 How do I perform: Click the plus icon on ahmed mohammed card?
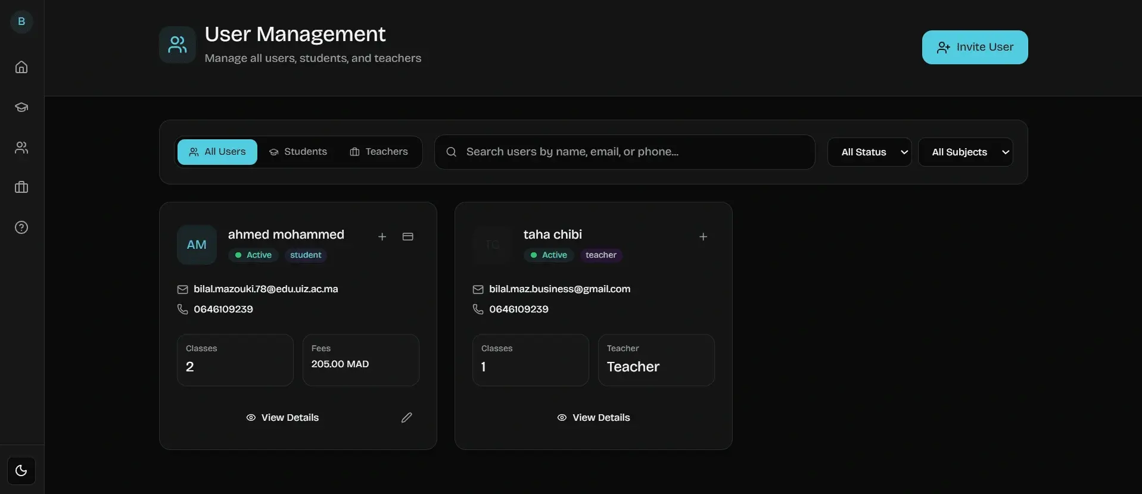click(382, 237)
